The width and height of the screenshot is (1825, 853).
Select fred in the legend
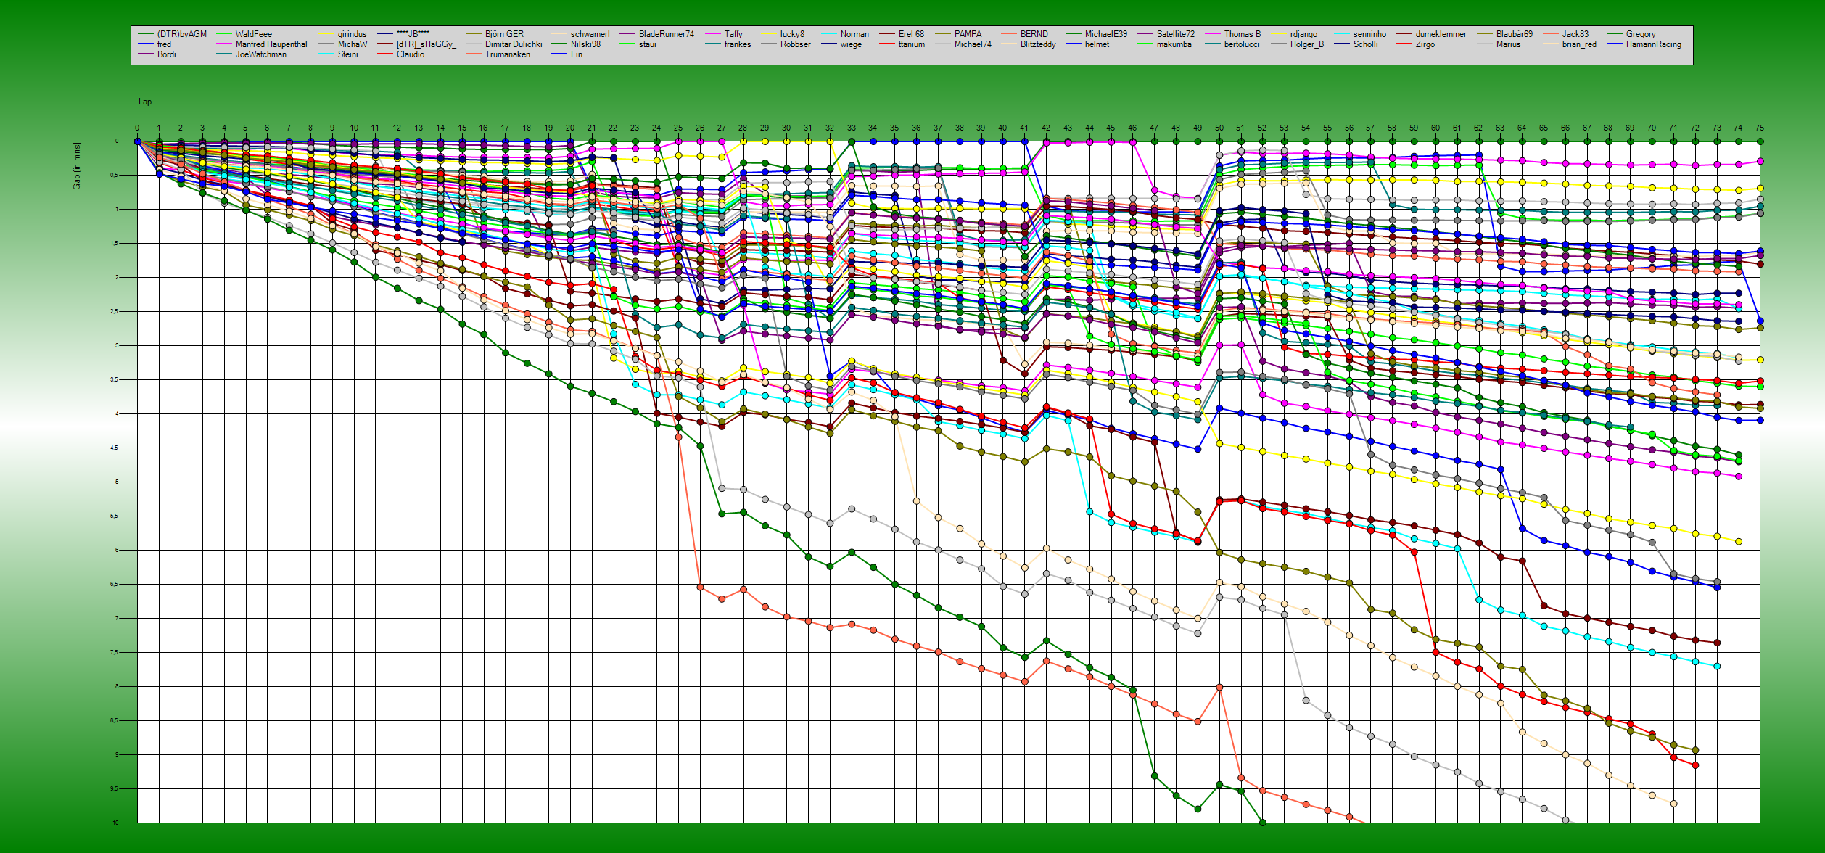pyautogui.click(x=164, y=44)
